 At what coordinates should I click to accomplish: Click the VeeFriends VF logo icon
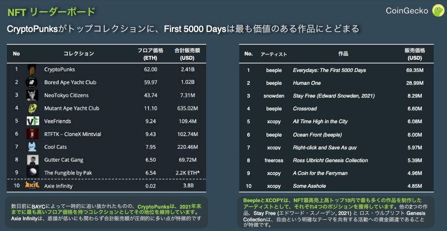[33, 121]
